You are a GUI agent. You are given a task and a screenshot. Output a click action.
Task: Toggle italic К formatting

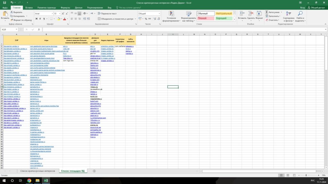click(40, 19)
